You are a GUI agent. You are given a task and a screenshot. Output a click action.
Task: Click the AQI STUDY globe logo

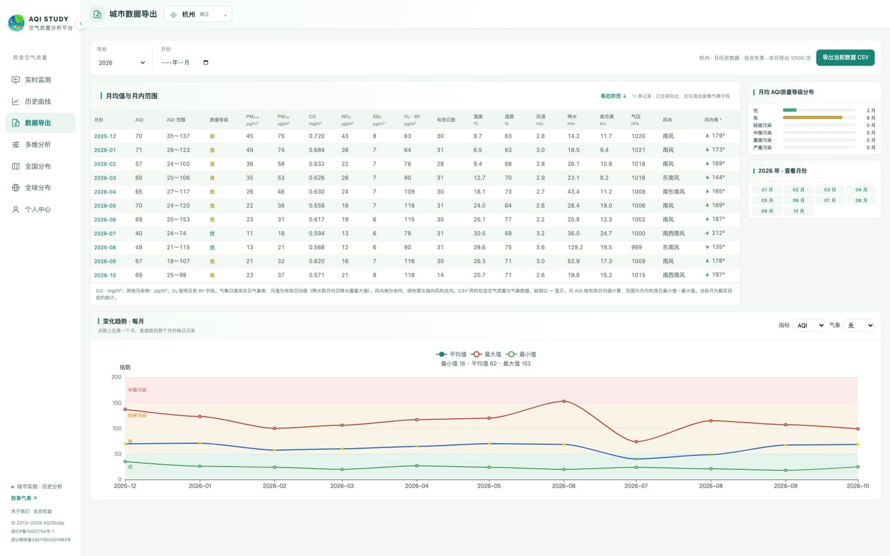coord(16,23)
